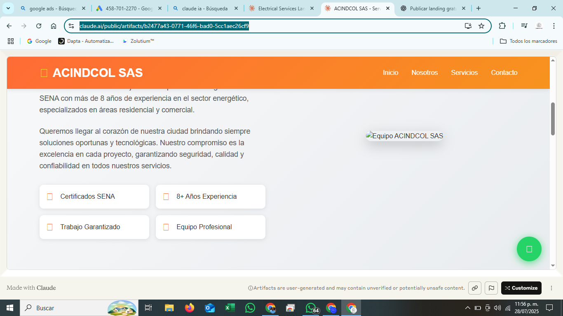Image resolution: width=563 pixels, height=316 pixels.
Task: Launch File Explorer from the taskbar
Action: 169,308
